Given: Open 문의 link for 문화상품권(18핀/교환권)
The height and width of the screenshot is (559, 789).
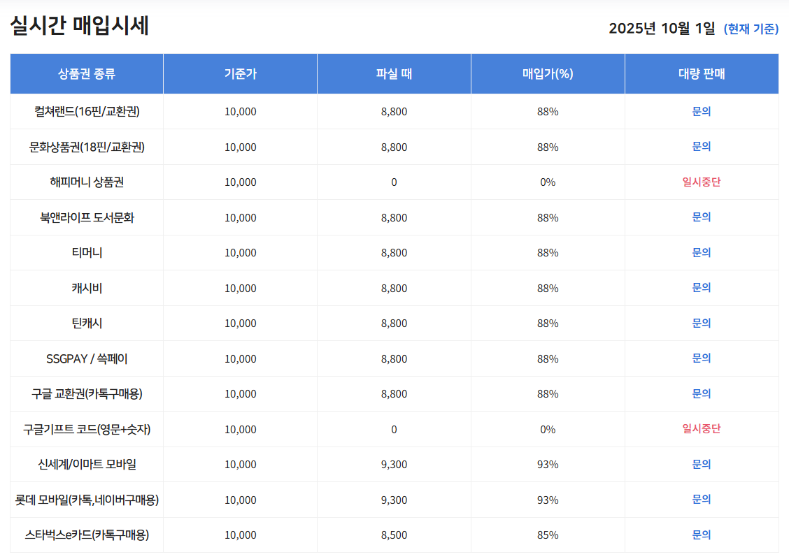Looking at the screenshot, I should pyautogui.click(x=702, y=147).
